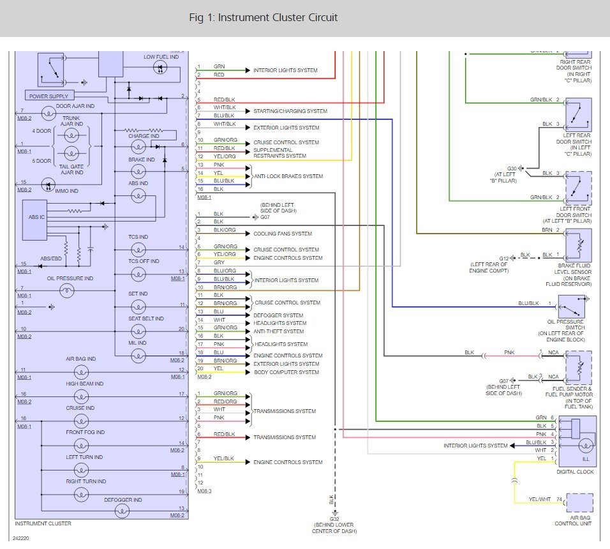The width and height of the screenshot is (610, 549).
Task: Click the SUPPLEMENTAL RESTRAINTS SYSTEM label
Action: click(x=279, y=153)
